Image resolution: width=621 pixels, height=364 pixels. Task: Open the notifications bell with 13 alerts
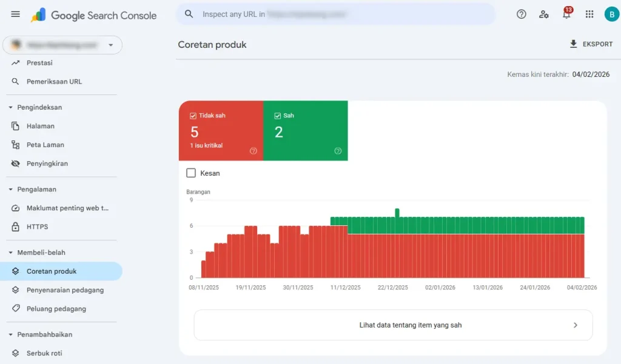pyautogui.click(x=566, y=15)
